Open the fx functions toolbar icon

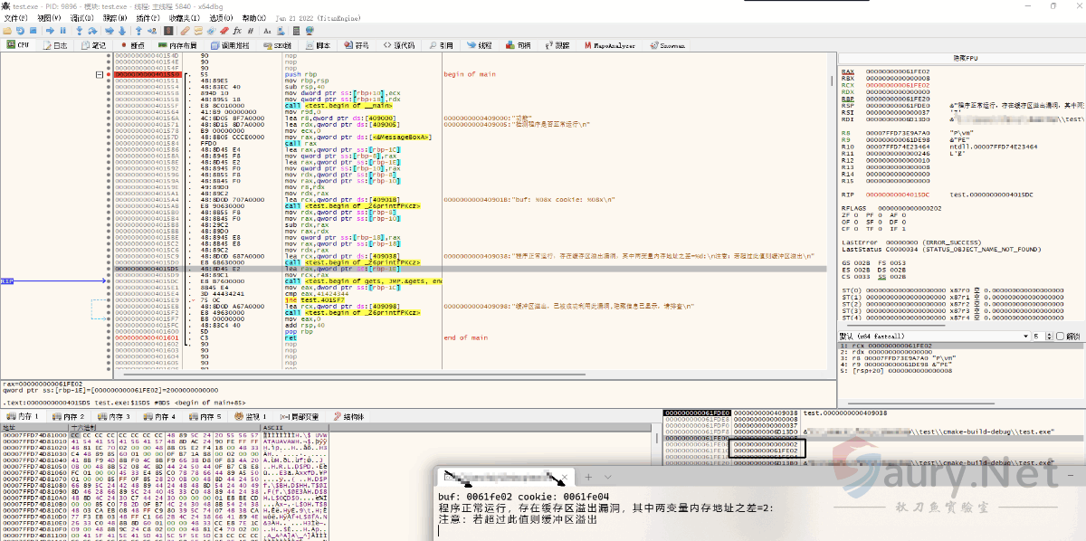[237, 31]
